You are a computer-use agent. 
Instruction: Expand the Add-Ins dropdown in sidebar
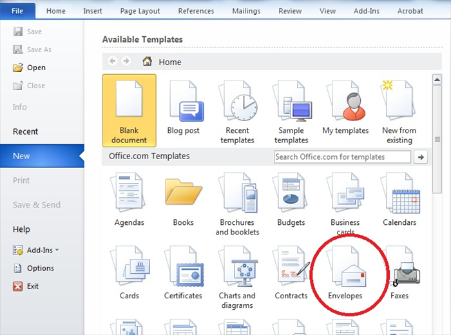pos(36,250)
